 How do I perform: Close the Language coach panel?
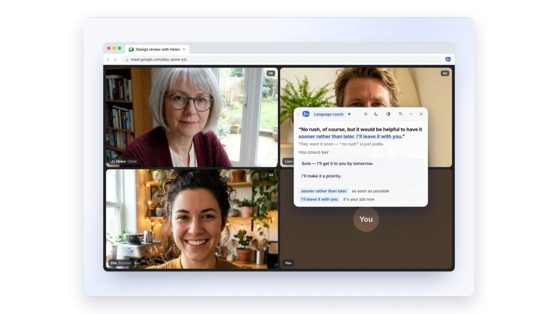pos(421,114)
